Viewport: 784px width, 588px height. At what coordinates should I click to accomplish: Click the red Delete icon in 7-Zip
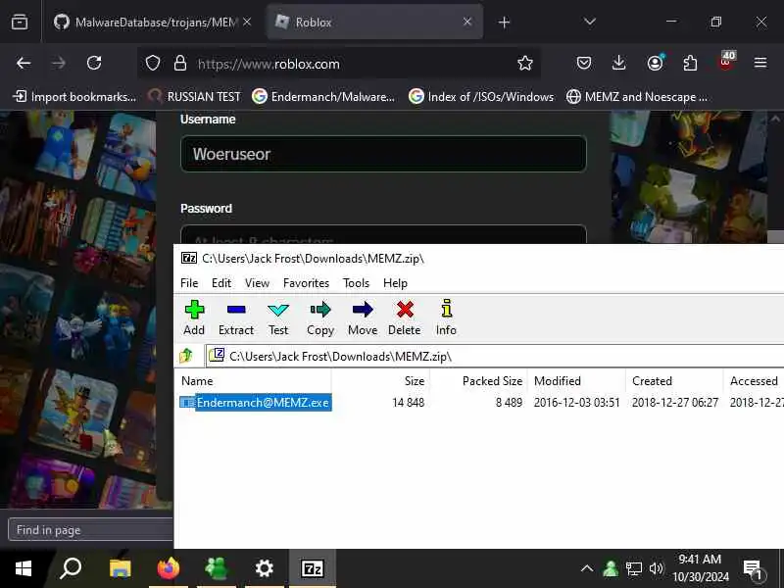pyautogui.click(x=405, y=318)
